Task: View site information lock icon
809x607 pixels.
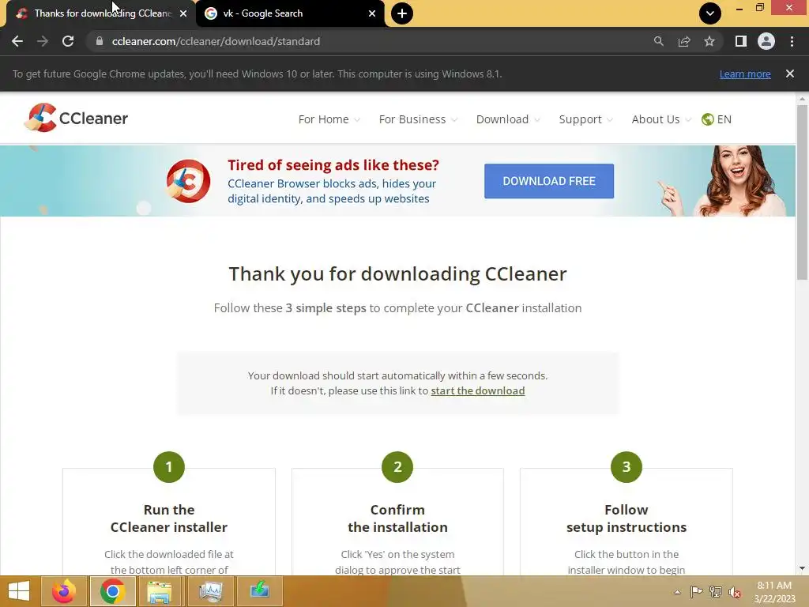Action: click(99, 41)
